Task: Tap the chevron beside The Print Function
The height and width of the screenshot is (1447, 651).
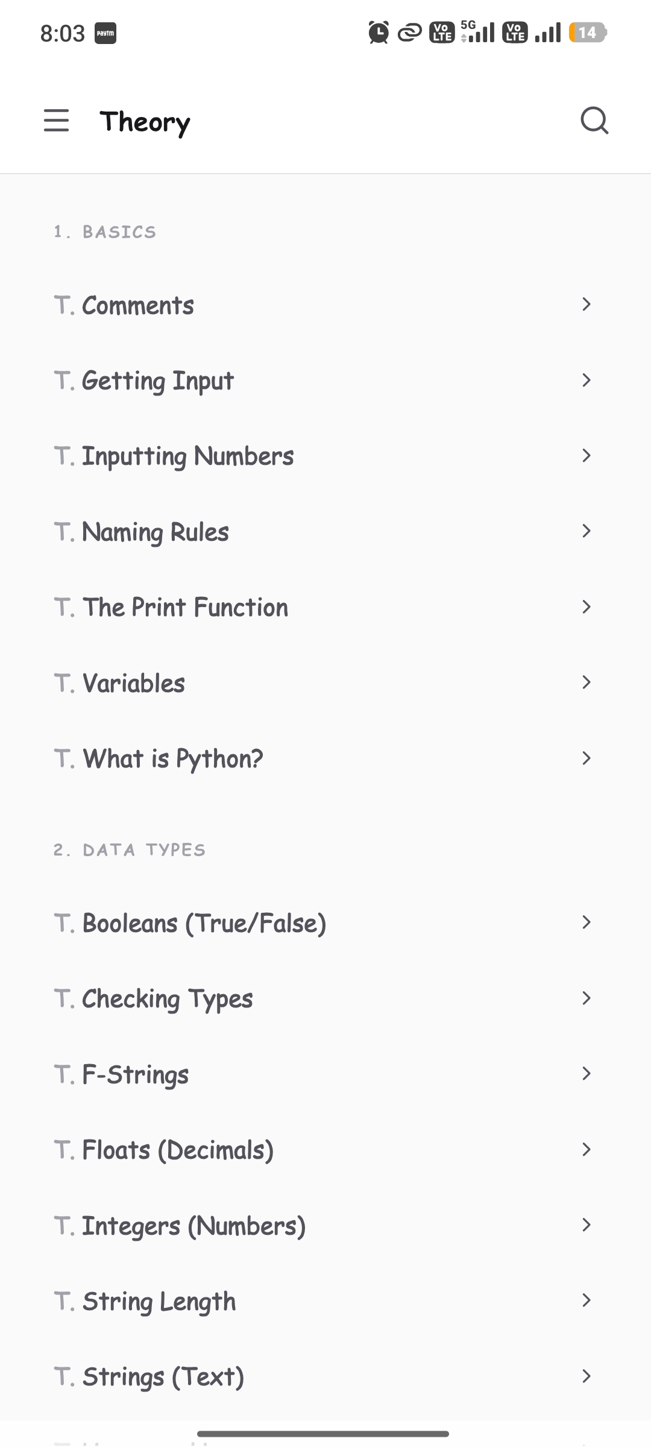Action: point(586,607)
